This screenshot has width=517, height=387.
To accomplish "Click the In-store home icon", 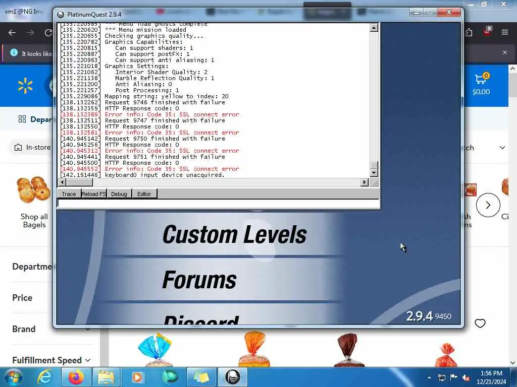I will click(x=18, y=148).
